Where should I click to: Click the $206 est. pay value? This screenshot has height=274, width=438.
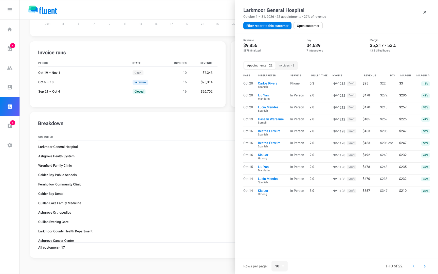(387, 143)
